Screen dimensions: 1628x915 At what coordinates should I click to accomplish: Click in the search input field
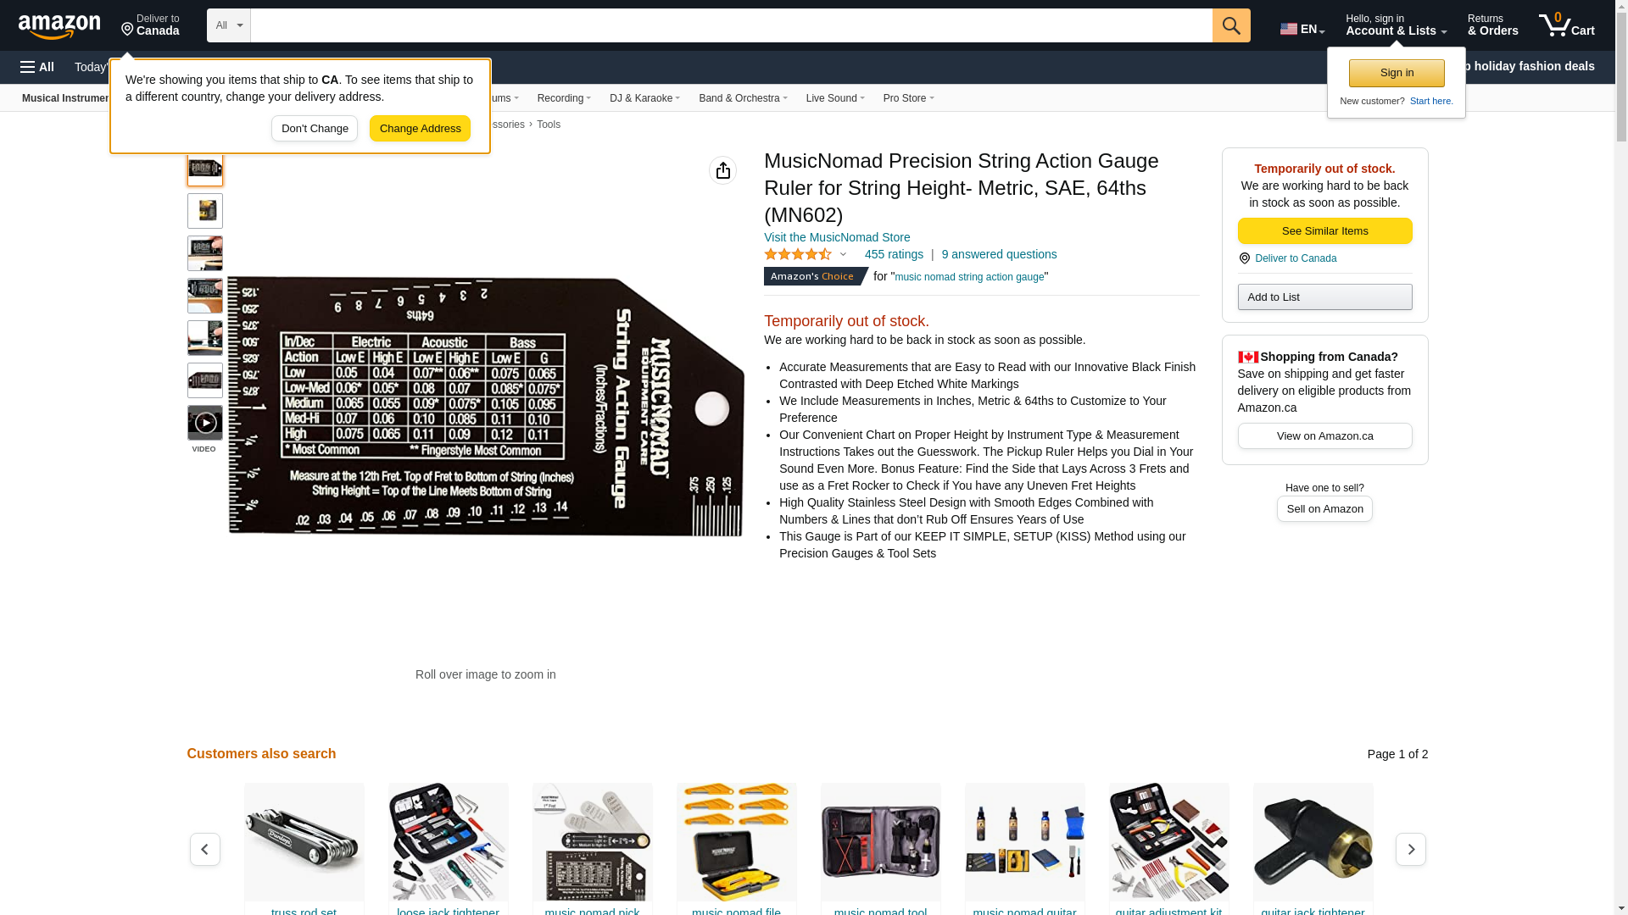(731, 25)
